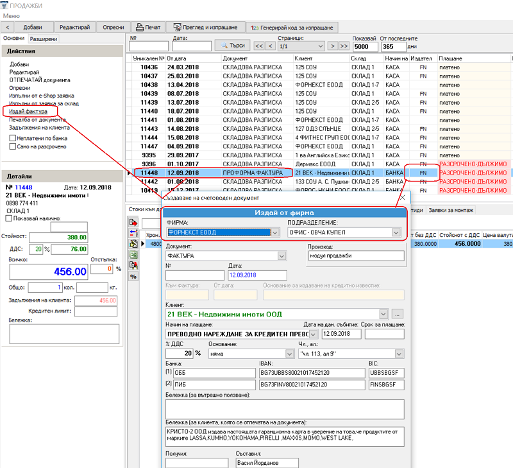Toggle Неплатени по банка checkbox
Screen dimensions: 513x468
(x=13, y=138)
